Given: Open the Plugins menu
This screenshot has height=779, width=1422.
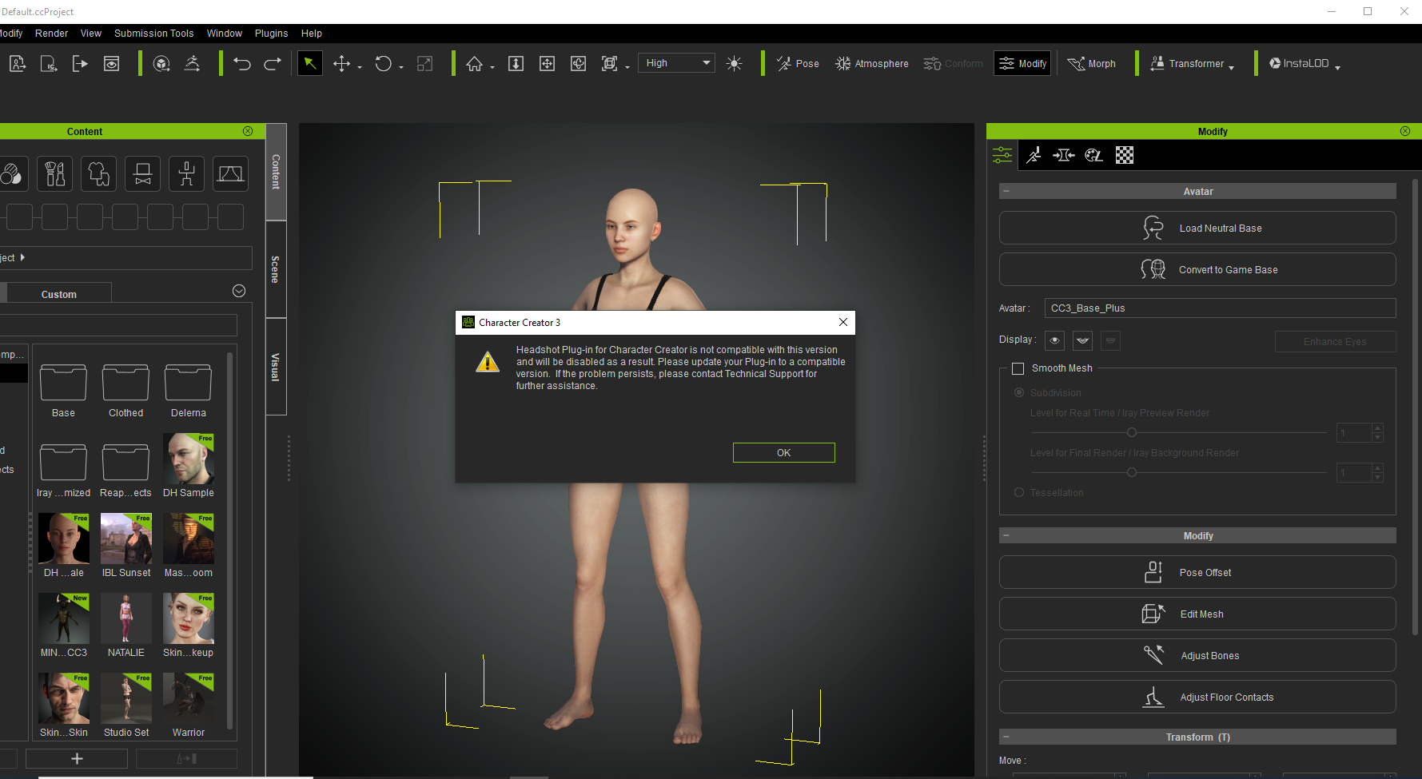Looking at the screenshot, I should (271, 34).
